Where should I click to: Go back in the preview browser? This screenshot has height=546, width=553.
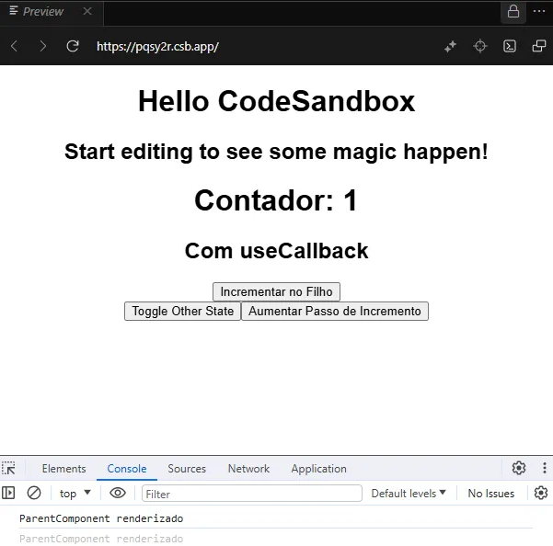pyautogui.click(x=15, y=46)
